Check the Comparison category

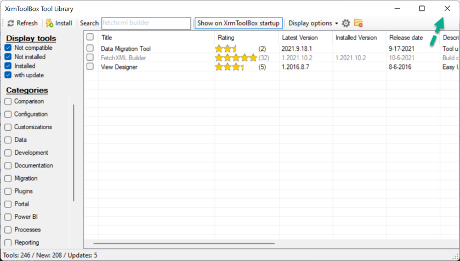click(8, 101)
